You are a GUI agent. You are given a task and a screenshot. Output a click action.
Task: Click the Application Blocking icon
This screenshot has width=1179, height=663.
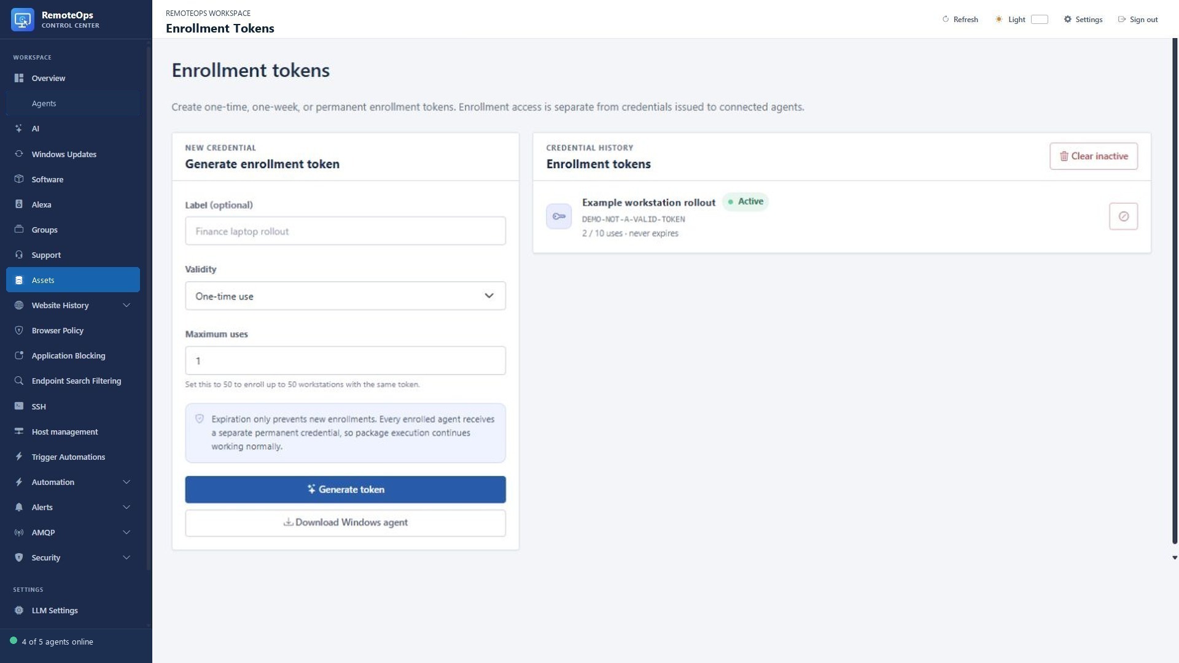click(19, 355)
